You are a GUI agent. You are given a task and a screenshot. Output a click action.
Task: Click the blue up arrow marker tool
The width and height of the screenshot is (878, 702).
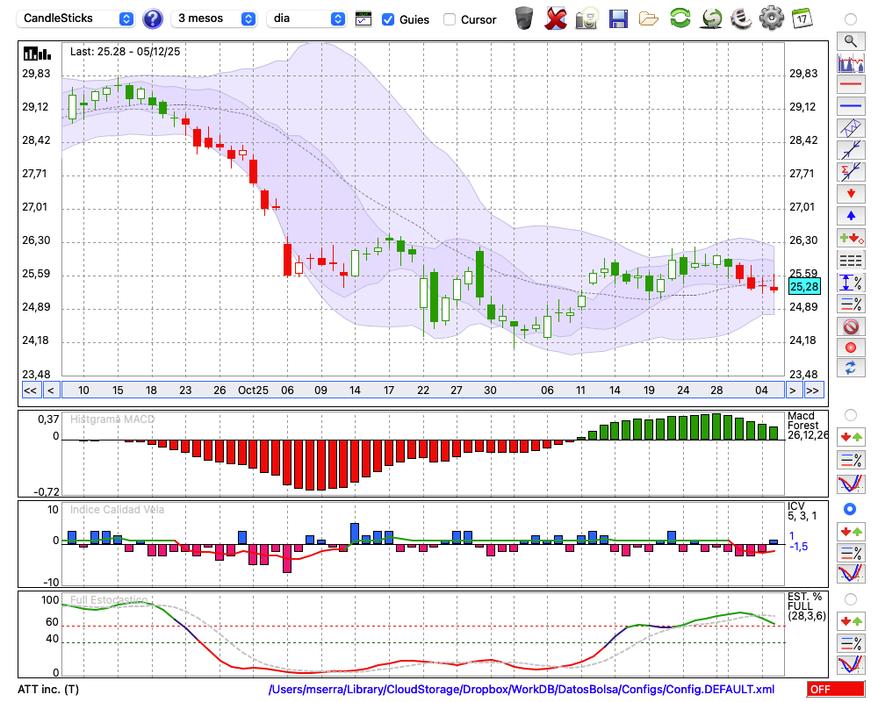pos(850,215)
